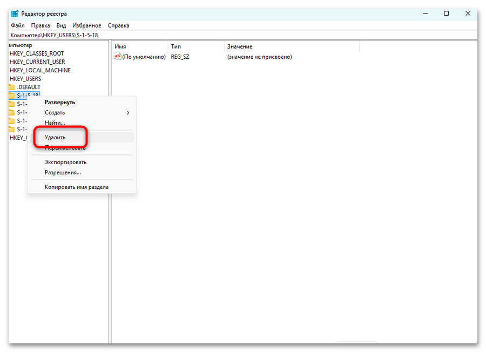Open the Файл menu
This screenshot has width=486, height=352.
point(18,25)
